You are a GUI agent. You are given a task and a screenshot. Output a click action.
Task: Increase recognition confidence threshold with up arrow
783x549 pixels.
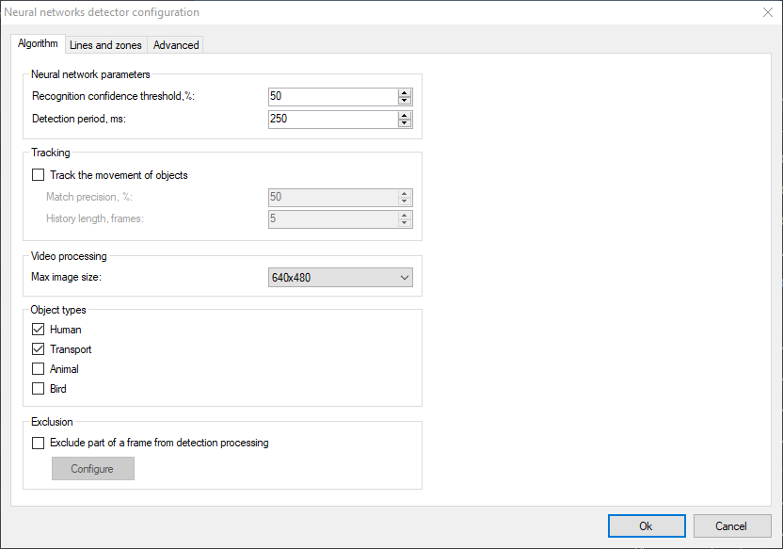(x=405, y=92)
